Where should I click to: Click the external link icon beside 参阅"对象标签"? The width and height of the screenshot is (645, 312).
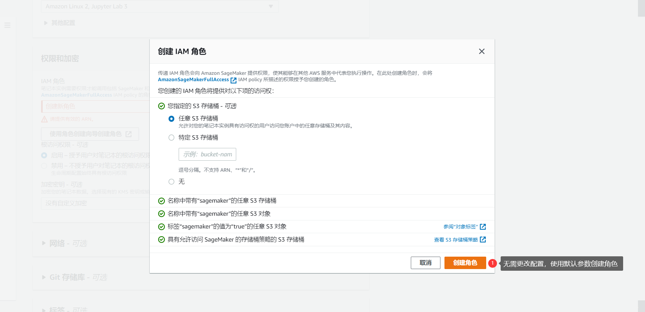pyautogui.click(x=483, y=226)
